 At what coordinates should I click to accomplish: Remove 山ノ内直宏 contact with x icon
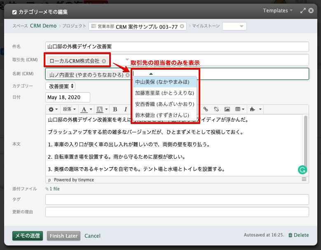(x=128, y=75)
